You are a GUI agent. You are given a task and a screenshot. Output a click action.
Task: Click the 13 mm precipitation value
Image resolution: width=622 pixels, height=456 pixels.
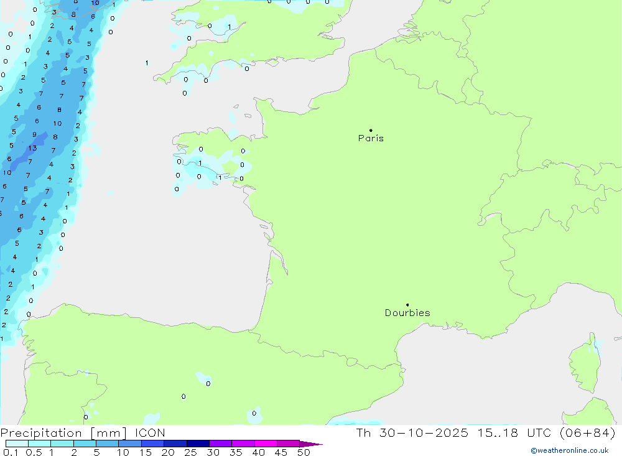pos(32,148)
